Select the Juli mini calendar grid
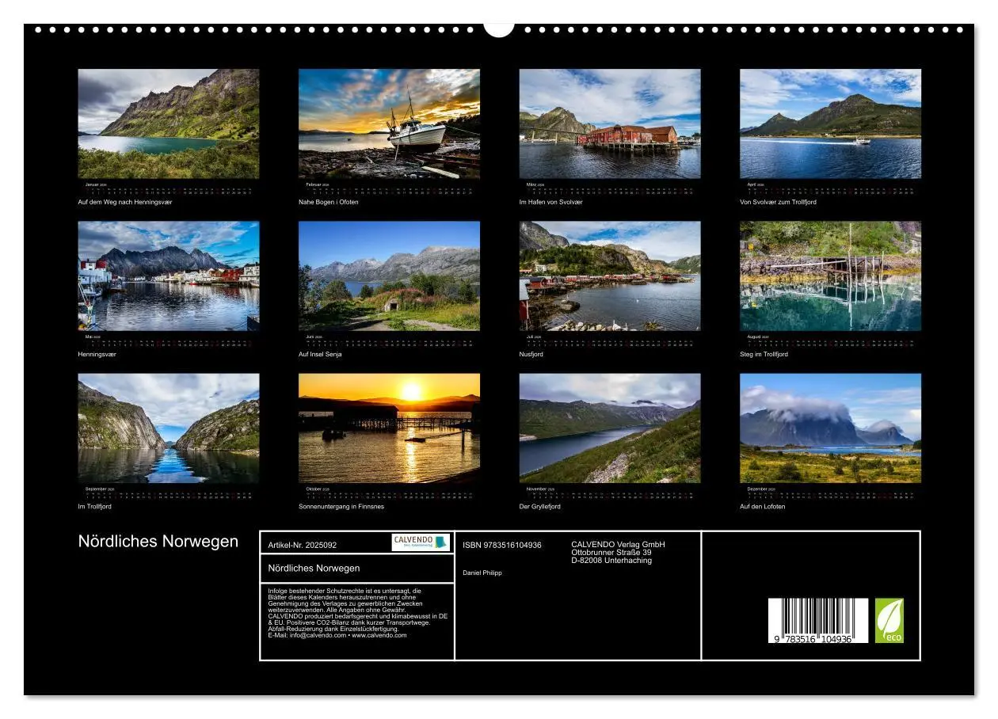The height and width of the screenshot is (719, 998). (x=610, y=342)
